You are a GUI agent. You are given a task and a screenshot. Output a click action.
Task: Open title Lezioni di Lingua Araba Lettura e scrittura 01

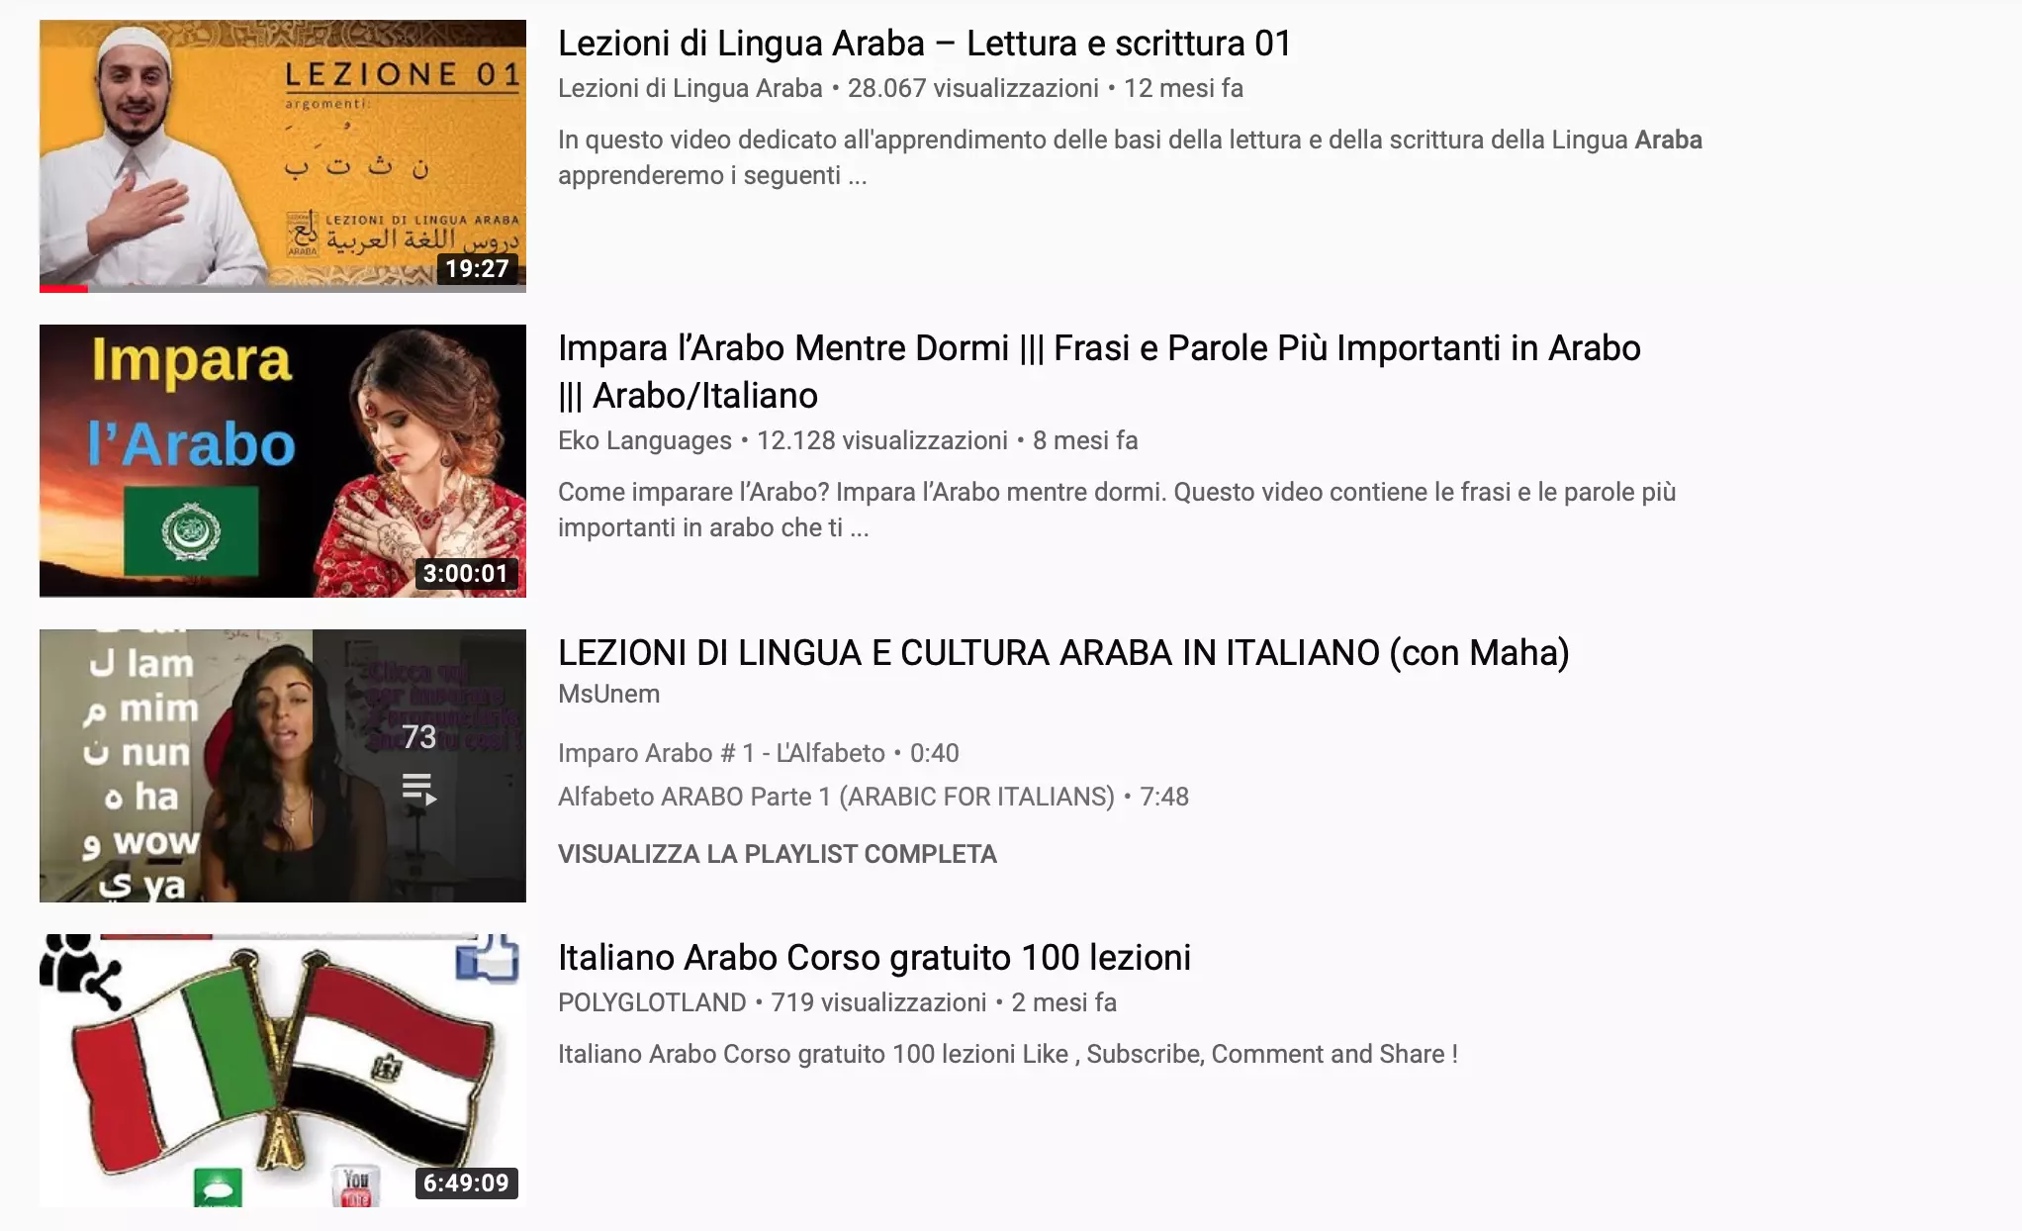pyautogui.click(x=925, y=44)
